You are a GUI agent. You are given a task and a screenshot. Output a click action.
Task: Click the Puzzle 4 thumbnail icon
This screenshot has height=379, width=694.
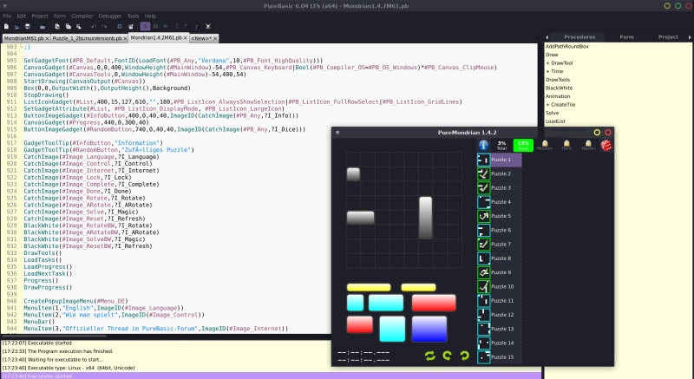pos(483,202)
